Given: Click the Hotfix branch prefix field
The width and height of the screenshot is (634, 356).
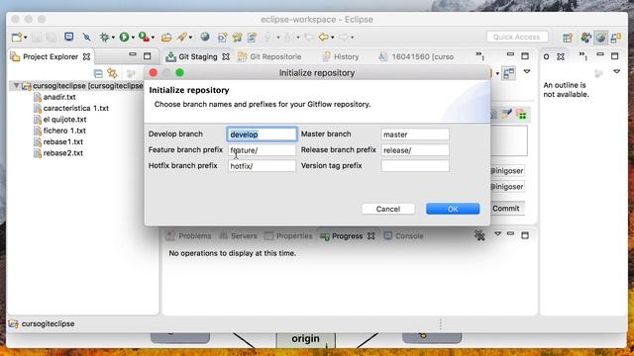Looking at the screenshot, I should click(x=262, y=166).
